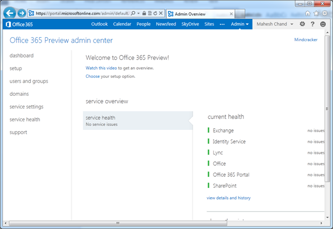The height and width of the screenshot is (229, 333).
Task: Open Calendar in the top navigation
Action: pyautogui.click(x=122, y=24)
